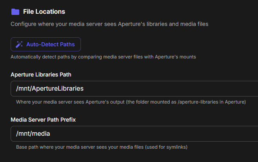
Task: Click the File Locations section heading
Action: pyautogui.click(x=44, y=12)
